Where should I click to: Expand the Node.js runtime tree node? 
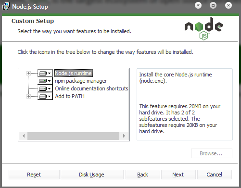[x=28, y=73]
